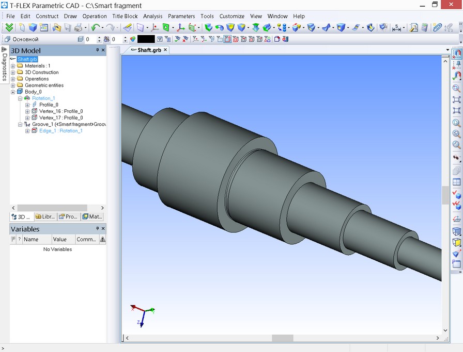This screenshot has width=463, height=352.
Task: Select the dimension tool with the 5 label
Action: point(396,28)
